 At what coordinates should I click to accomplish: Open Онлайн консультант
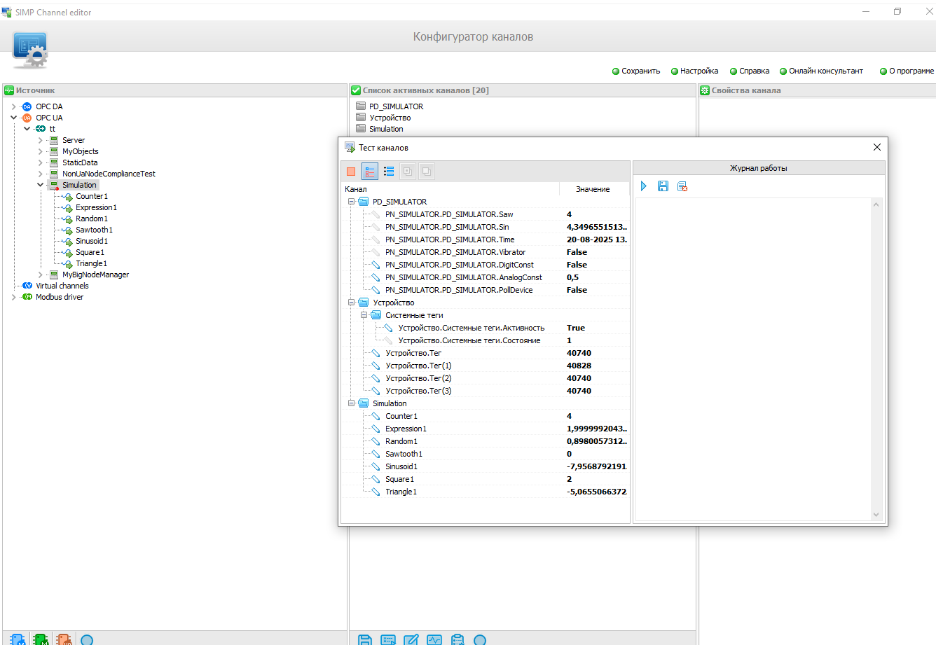coord(822,71)
